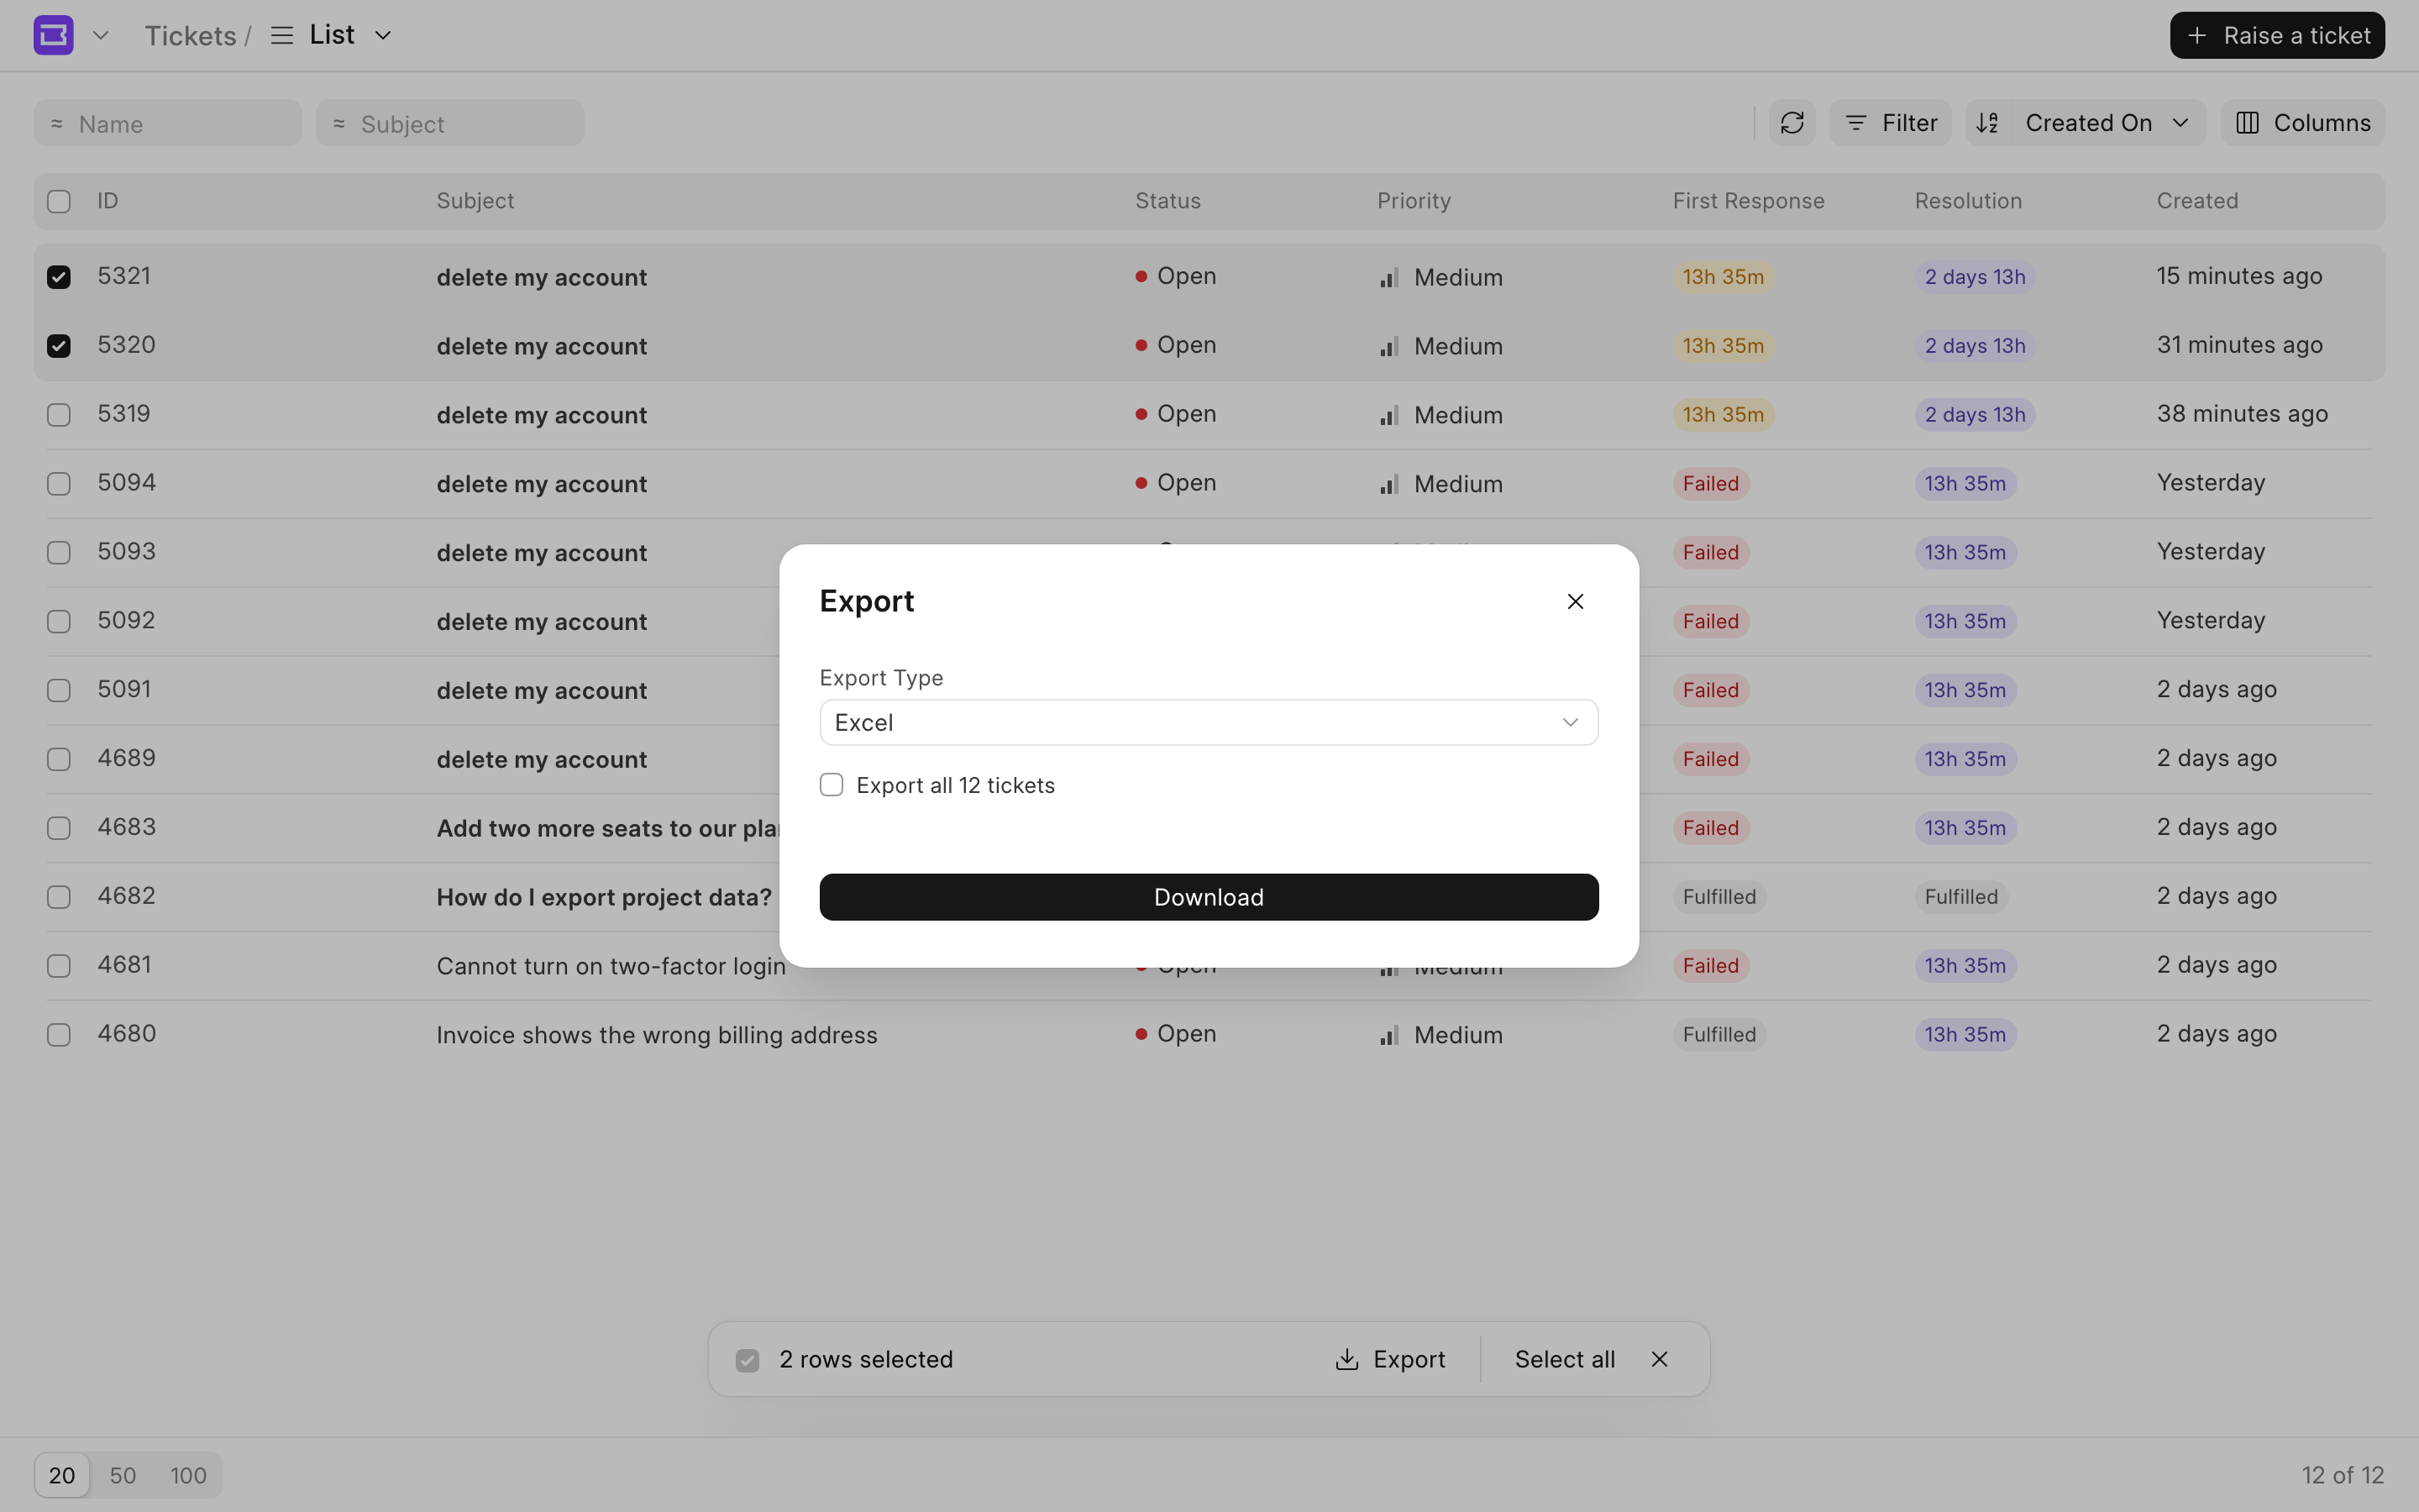Image resolution: width=2419 pixels, height=1512 pixels.
Task: Click the 38 minutes ago created cell
Action: (x=2241, y=414)
